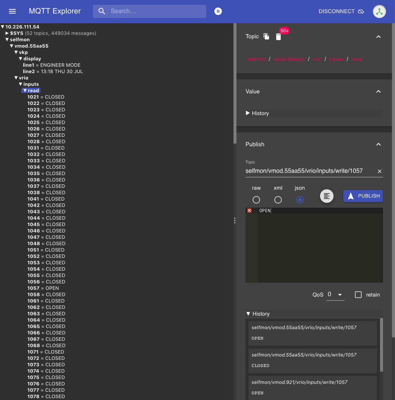Viewport: 395px width, 400px height.
Task: Select the 1057 = OPEN topic
Action: pyautogui.click(x=43, y=288)
